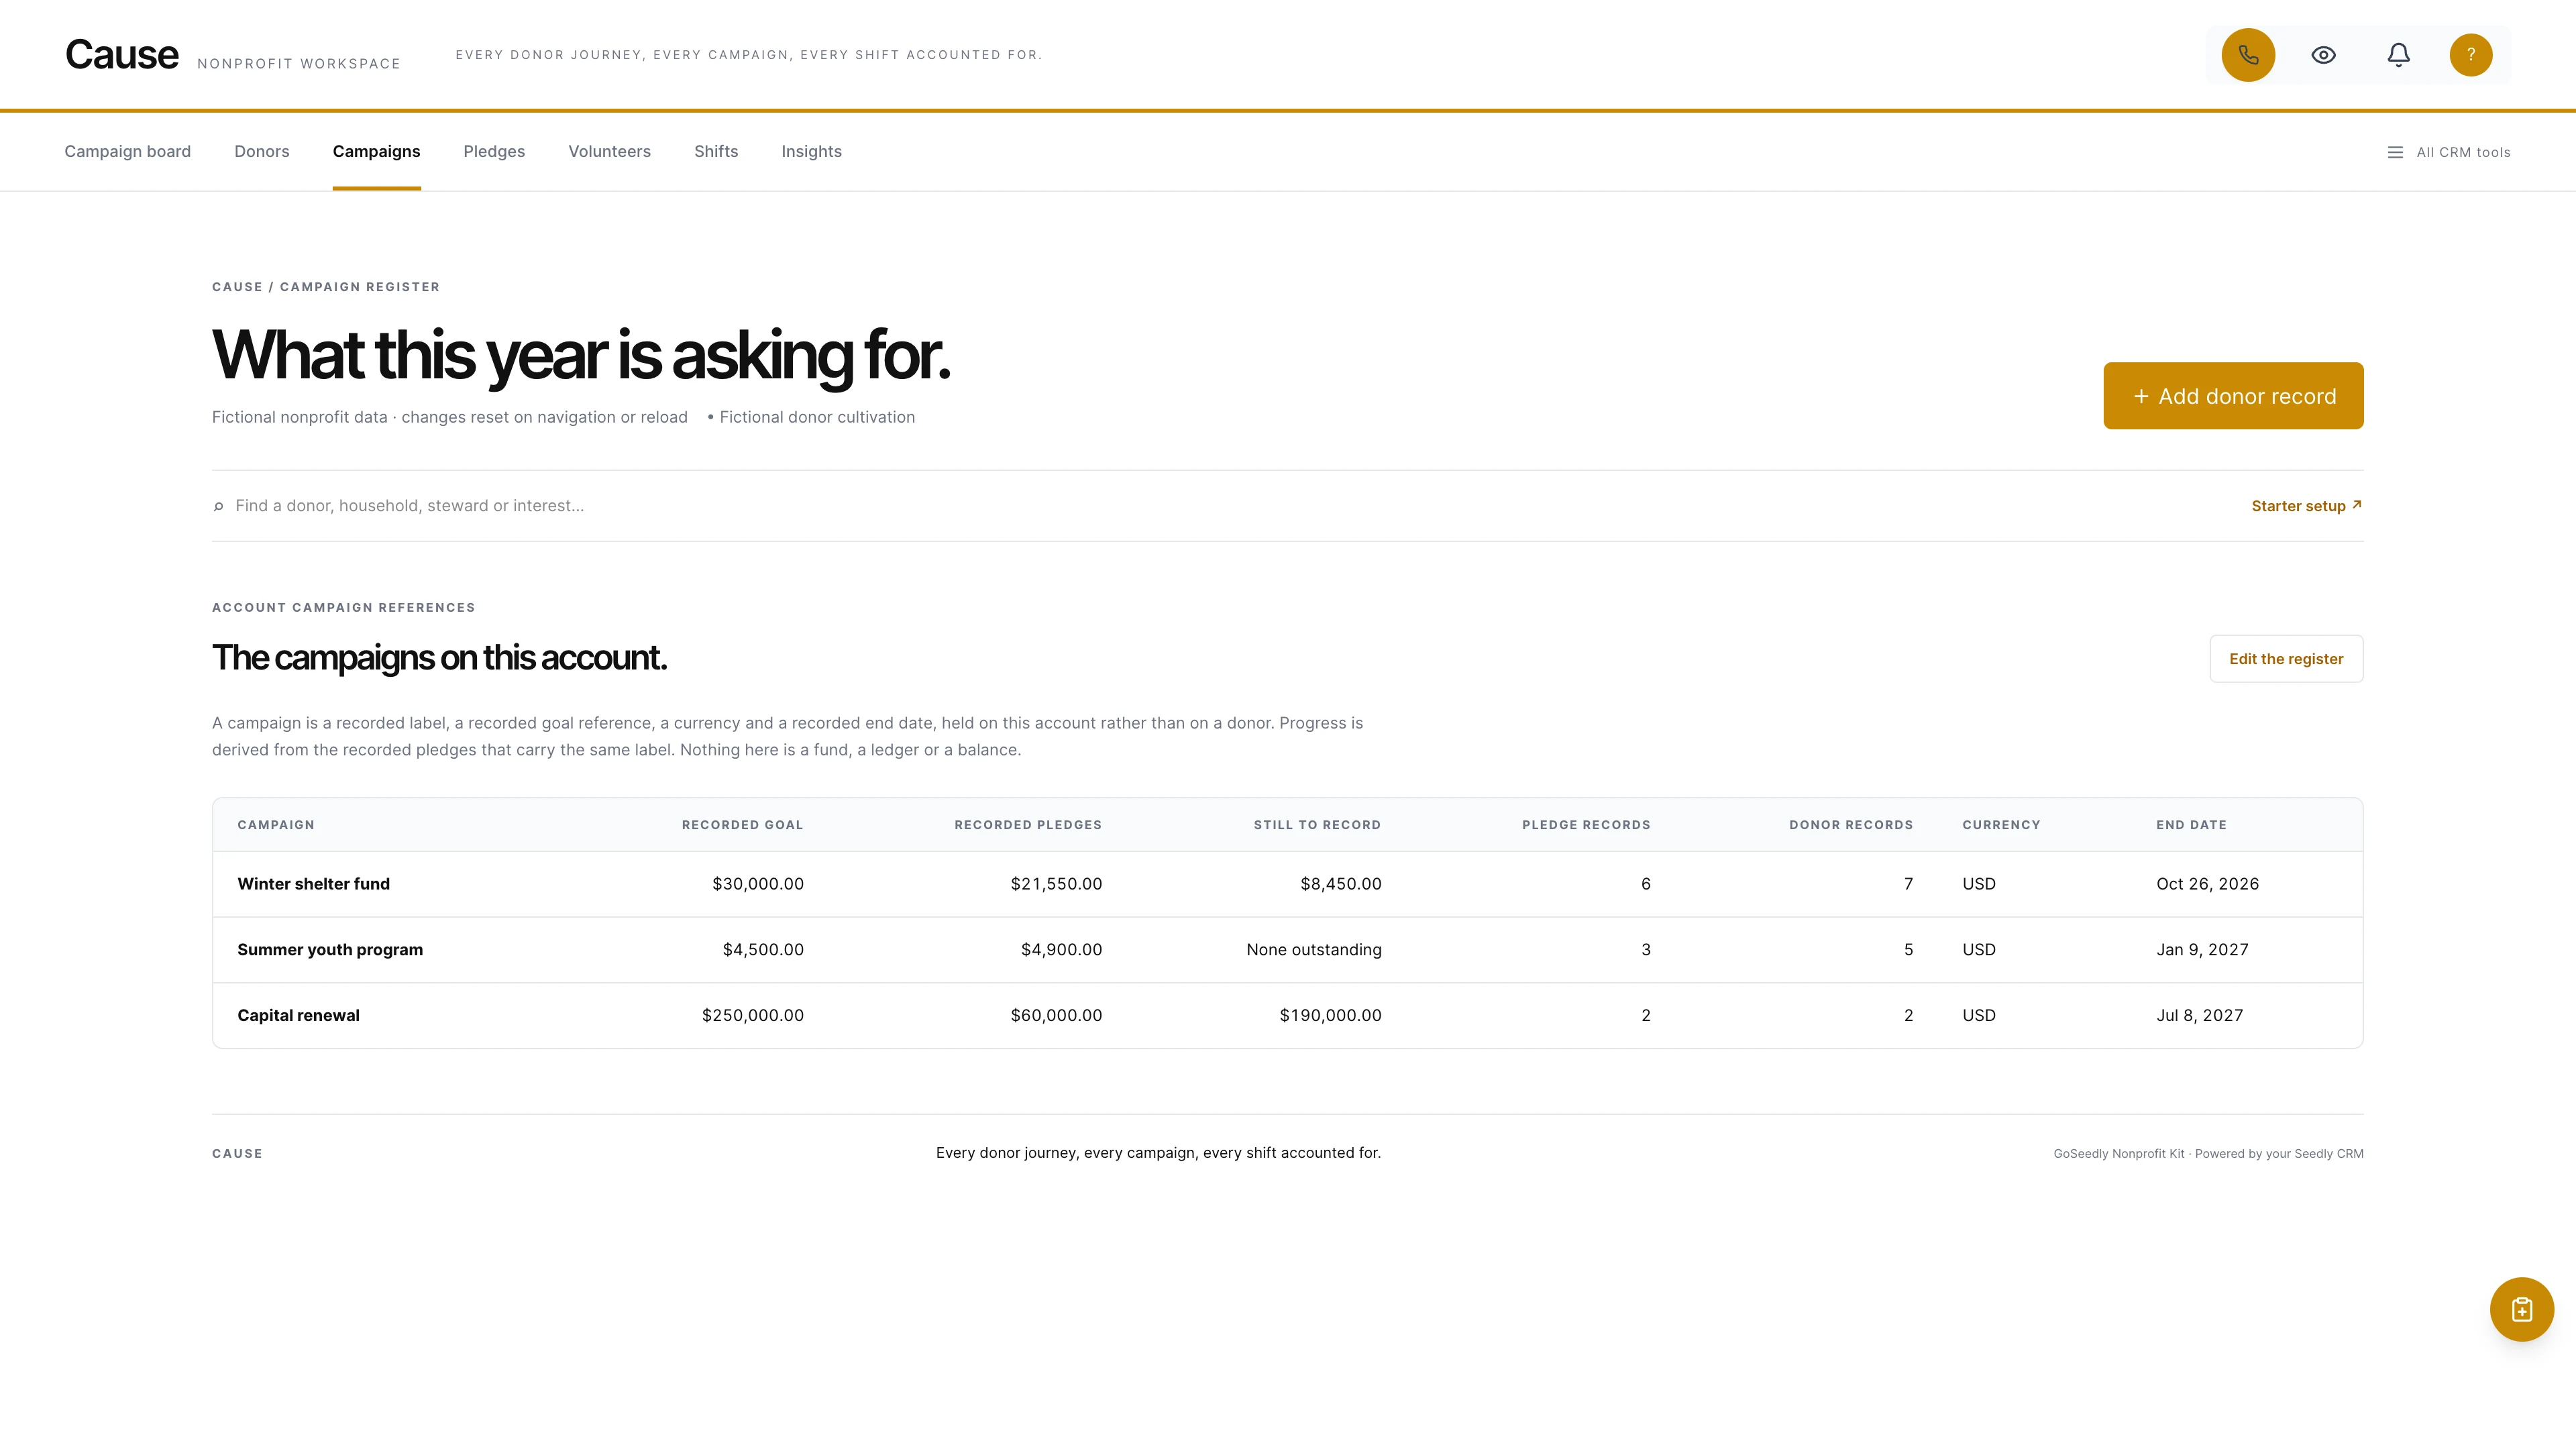Click the $4,900.00 recorded pledges value
Image resolution: width=2576 pixels, height=1449 pixels.
click(1061, 950)
